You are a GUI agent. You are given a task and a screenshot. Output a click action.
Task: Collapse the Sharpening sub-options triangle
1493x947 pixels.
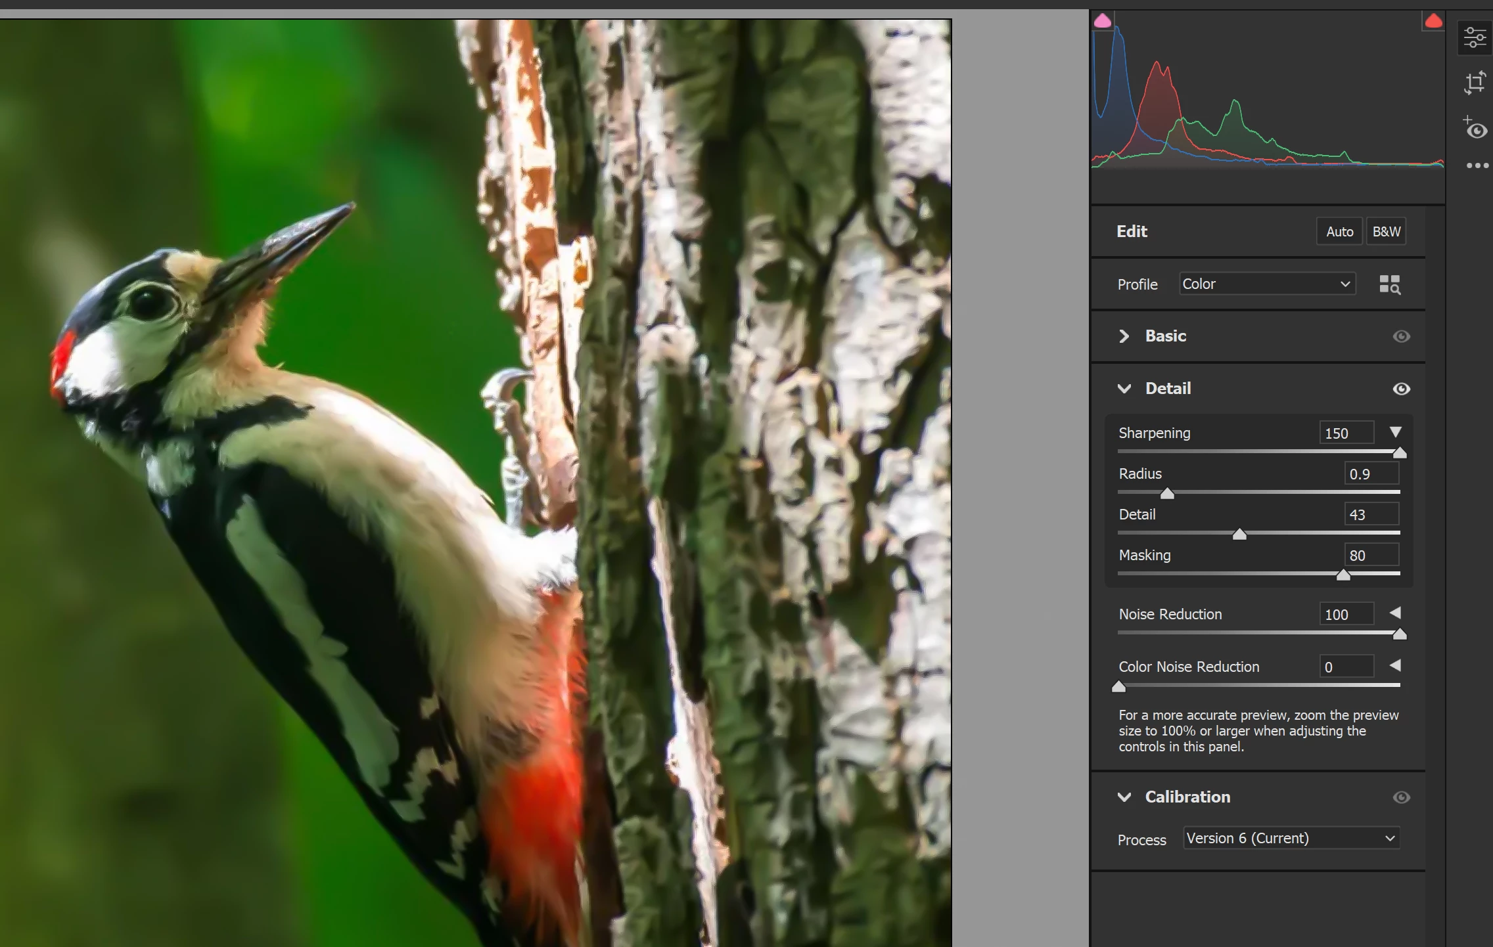[1396, 432]
